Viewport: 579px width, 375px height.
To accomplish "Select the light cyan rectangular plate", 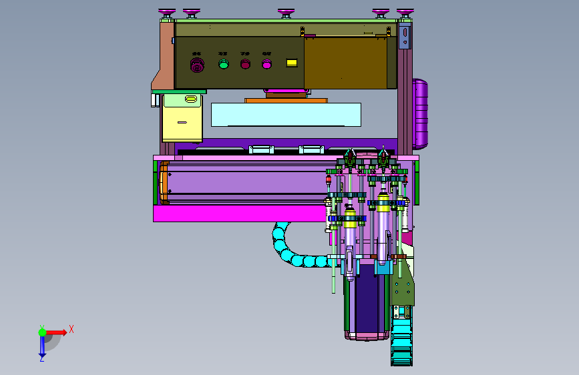I will (x=286, y=115).
